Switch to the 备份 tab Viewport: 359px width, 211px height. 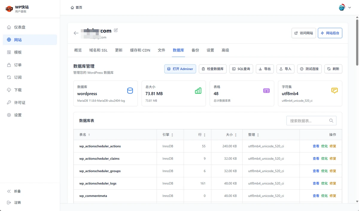[x=195, y=50]
